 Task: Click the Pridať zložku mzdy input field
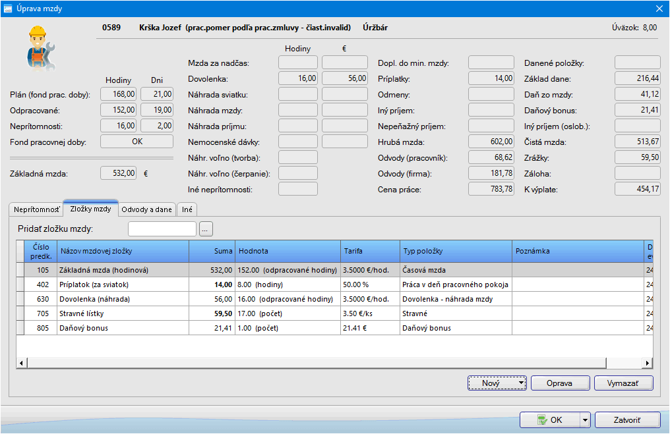(x=162, y=229)
